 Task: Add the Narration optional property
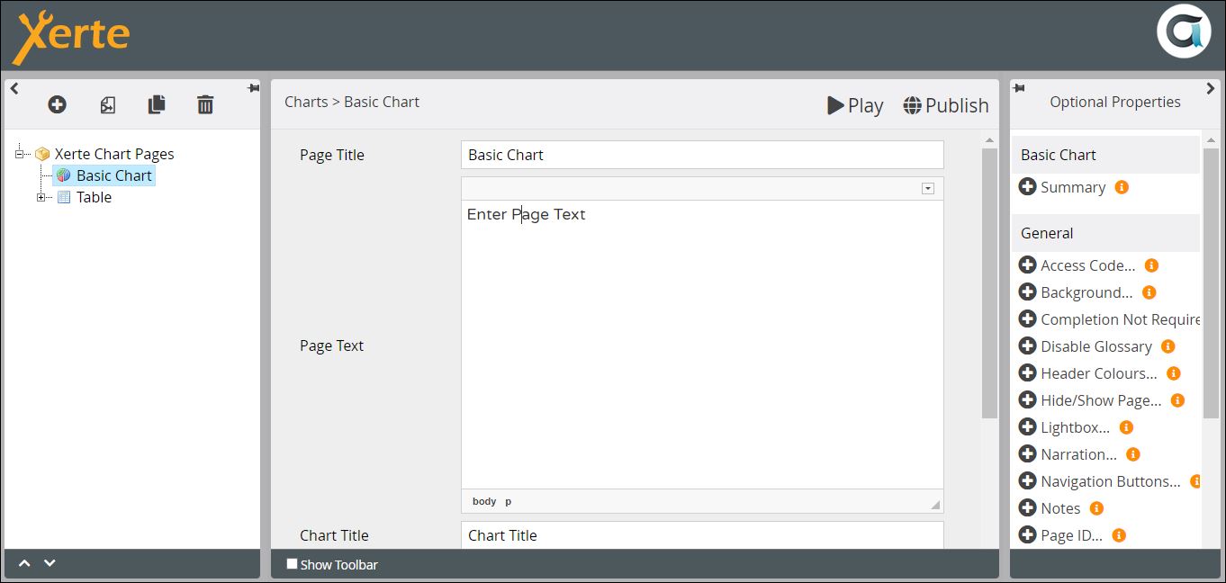(x=1027, y=454)
